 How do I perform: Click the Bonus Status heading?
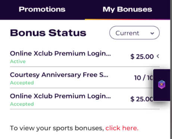point(48,33)
